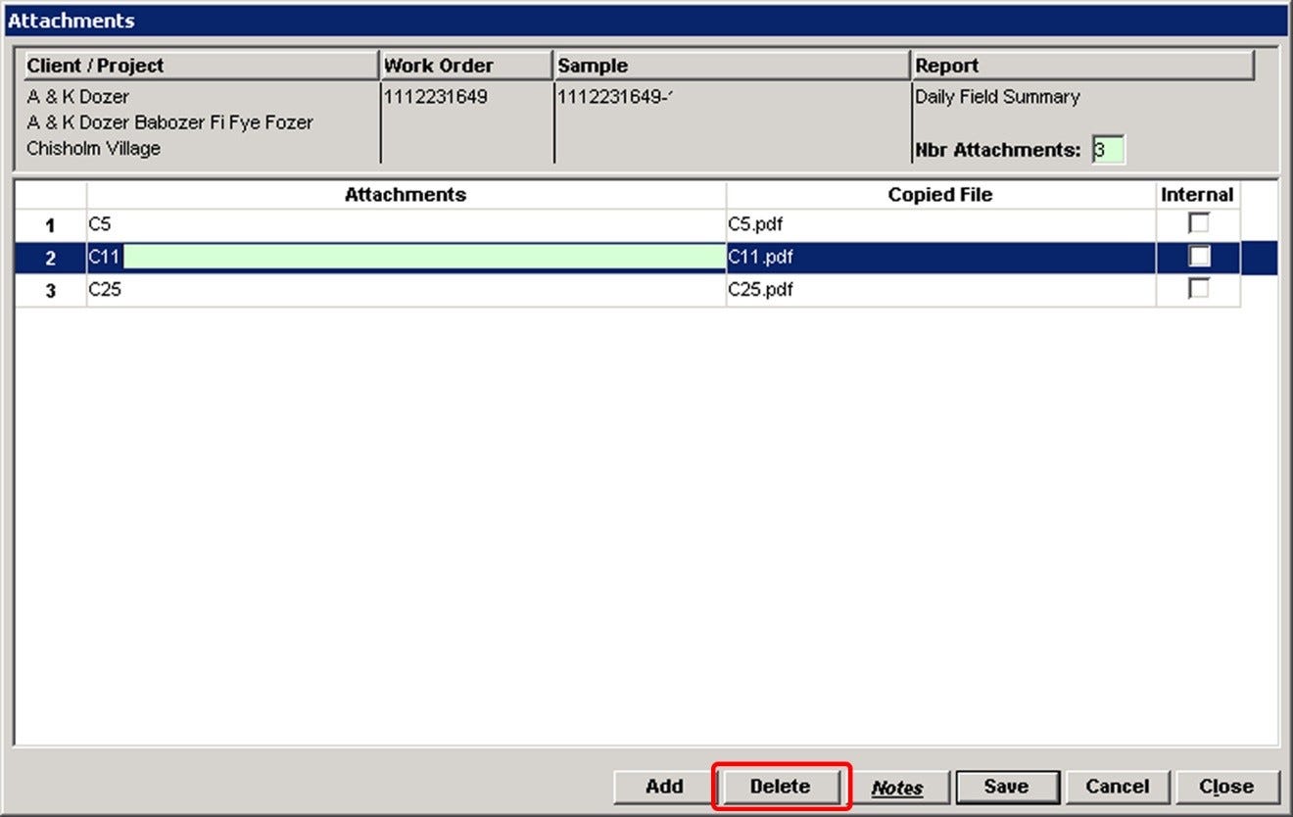
Task: Open the Notes button
Action: [897, 788]
